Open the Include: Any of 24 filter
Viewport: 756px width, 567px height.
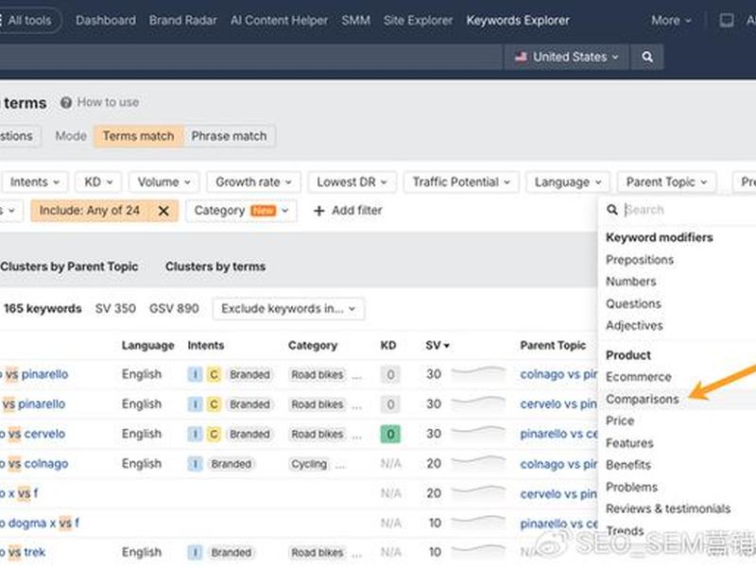90,211
